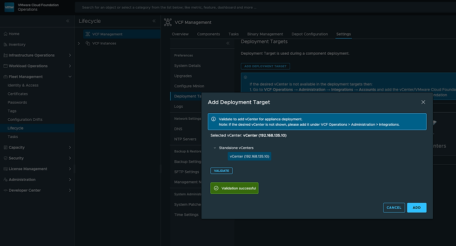Click the VCF Management tree icon
The width and height of the screenshot is (456, 246).
pos(87,34)
